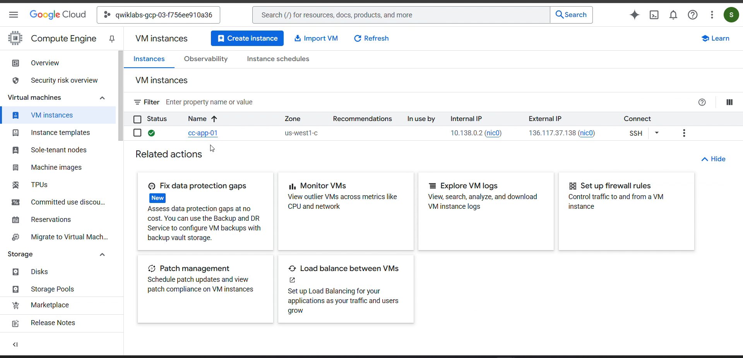Click the Compute Engine chip icon
743x358 pixels.
click(15, 38)
